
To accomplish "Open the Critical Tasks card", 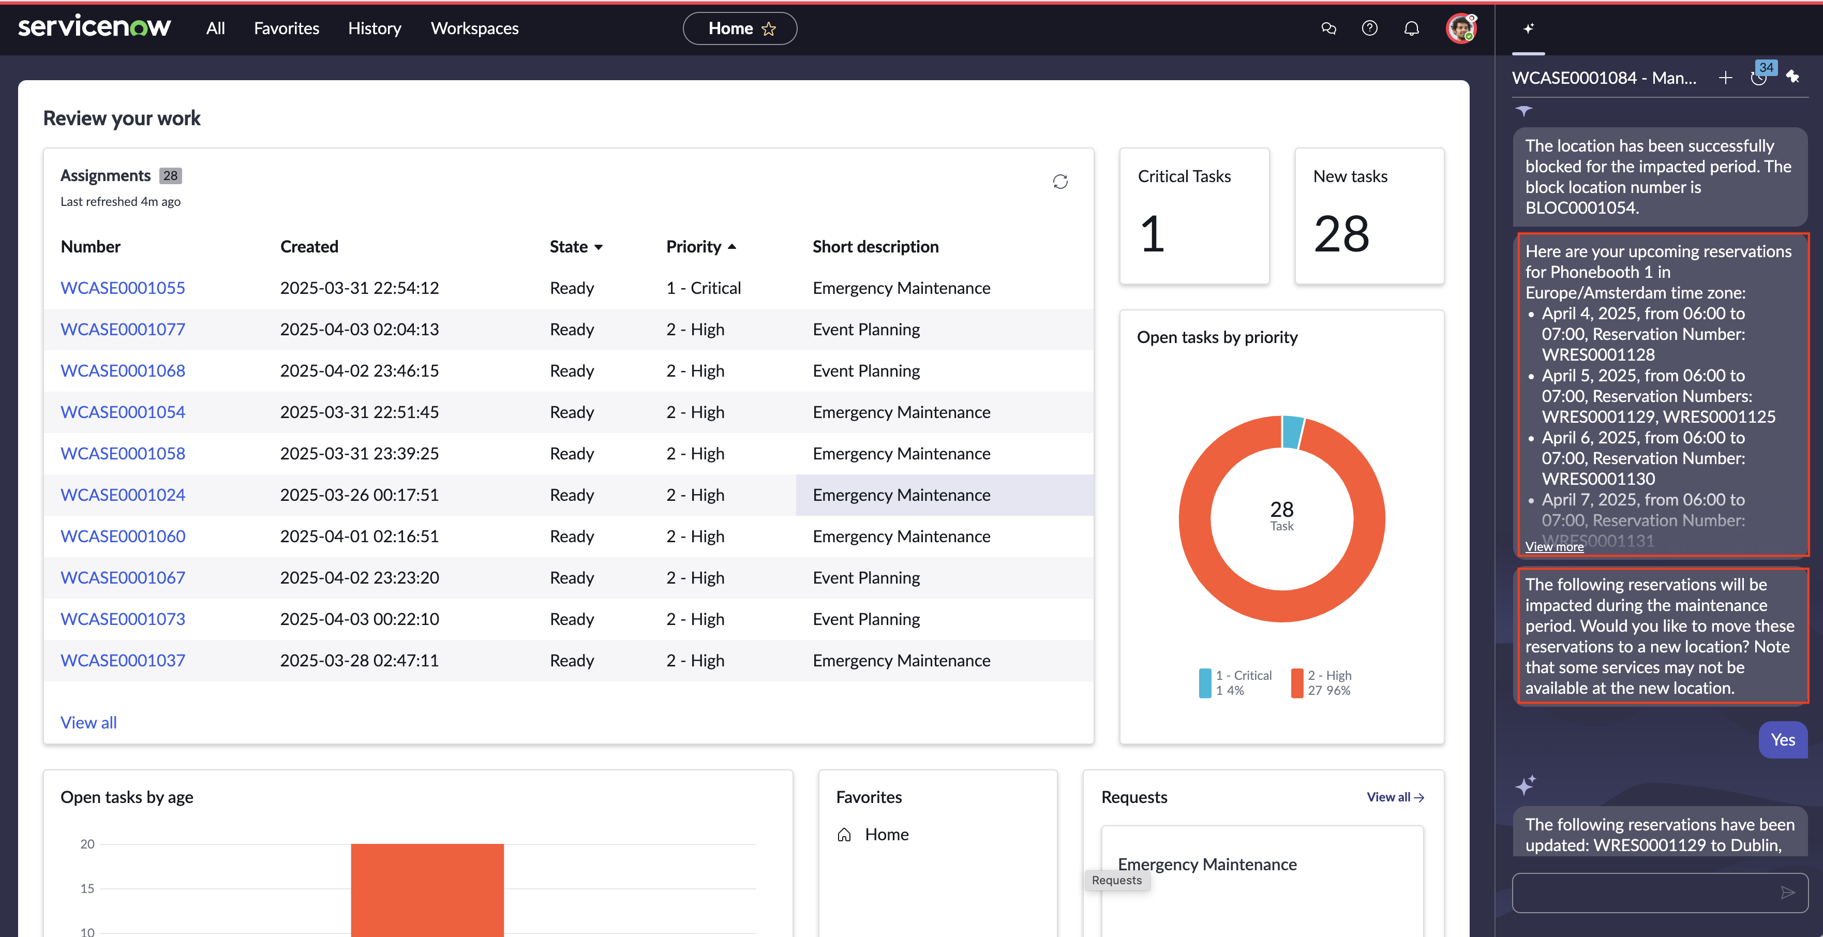I will point(1194,216).
